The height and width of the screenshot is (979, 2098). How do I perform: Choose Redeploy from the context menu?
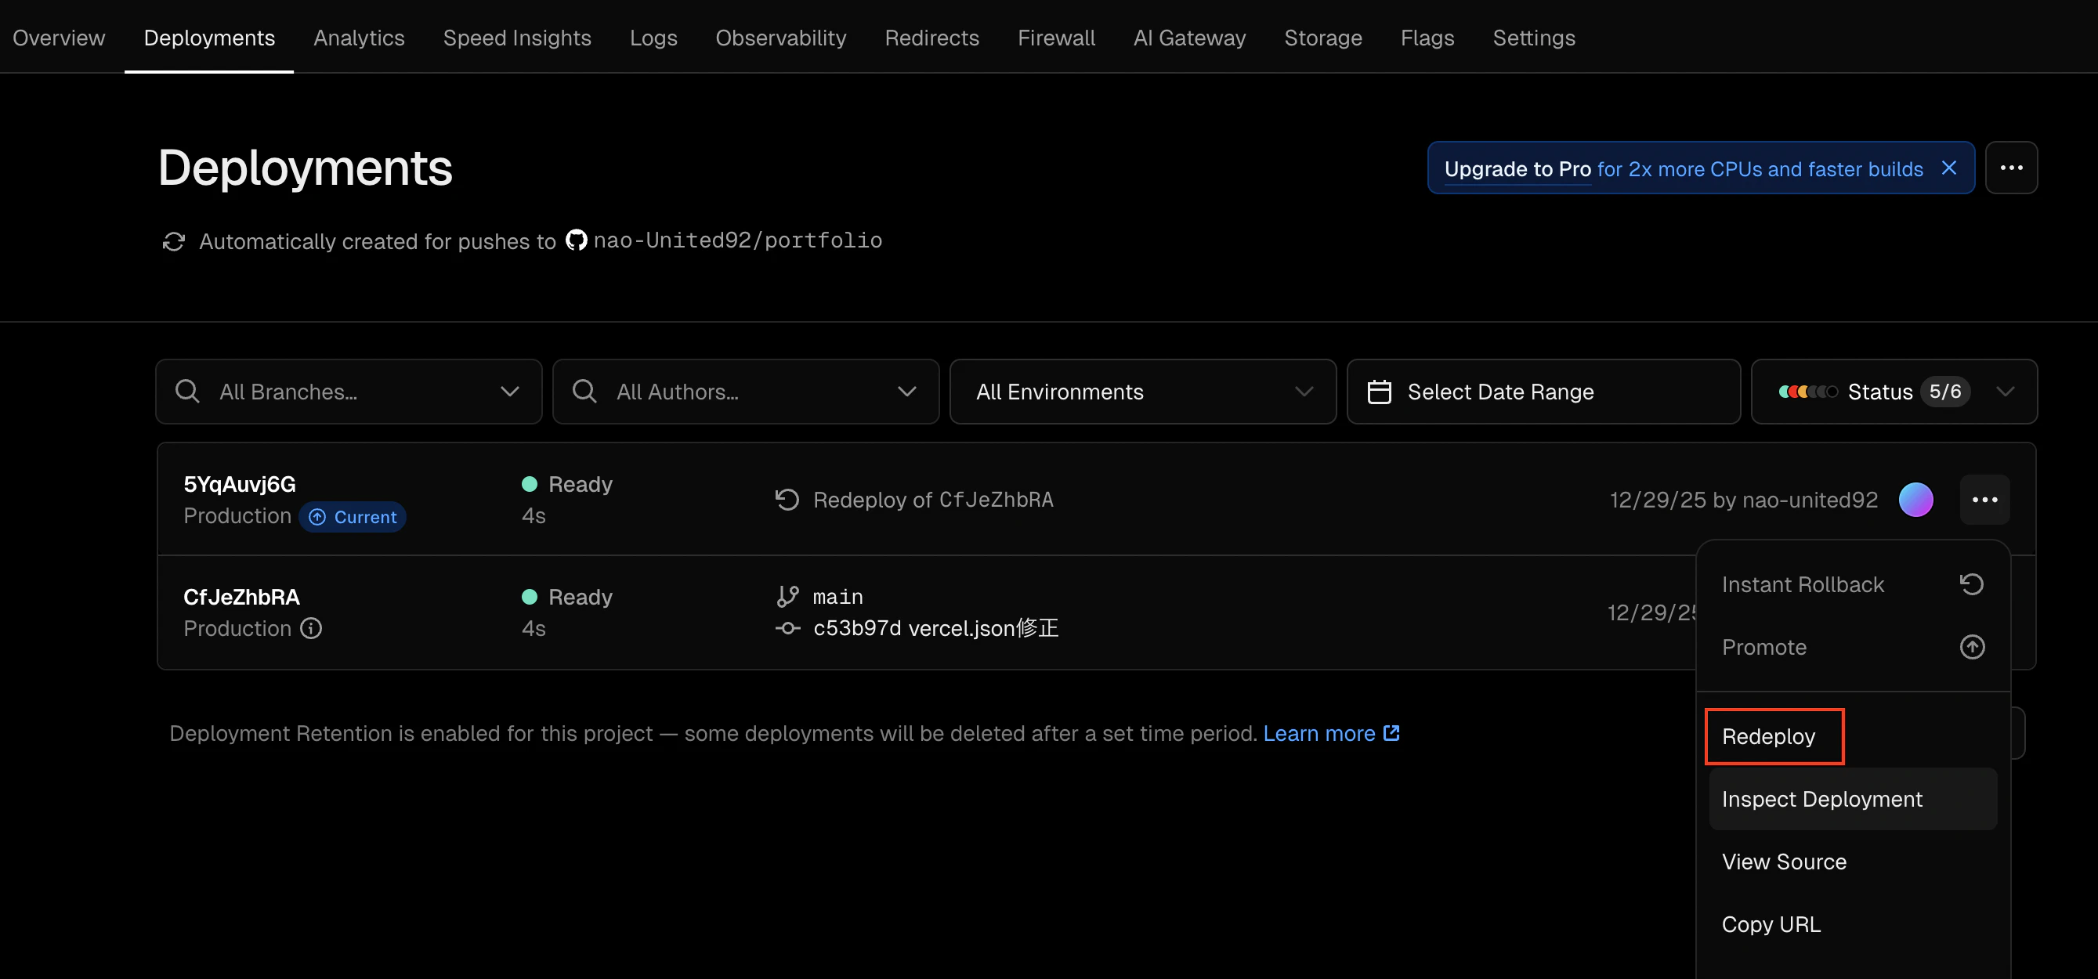1853,736
